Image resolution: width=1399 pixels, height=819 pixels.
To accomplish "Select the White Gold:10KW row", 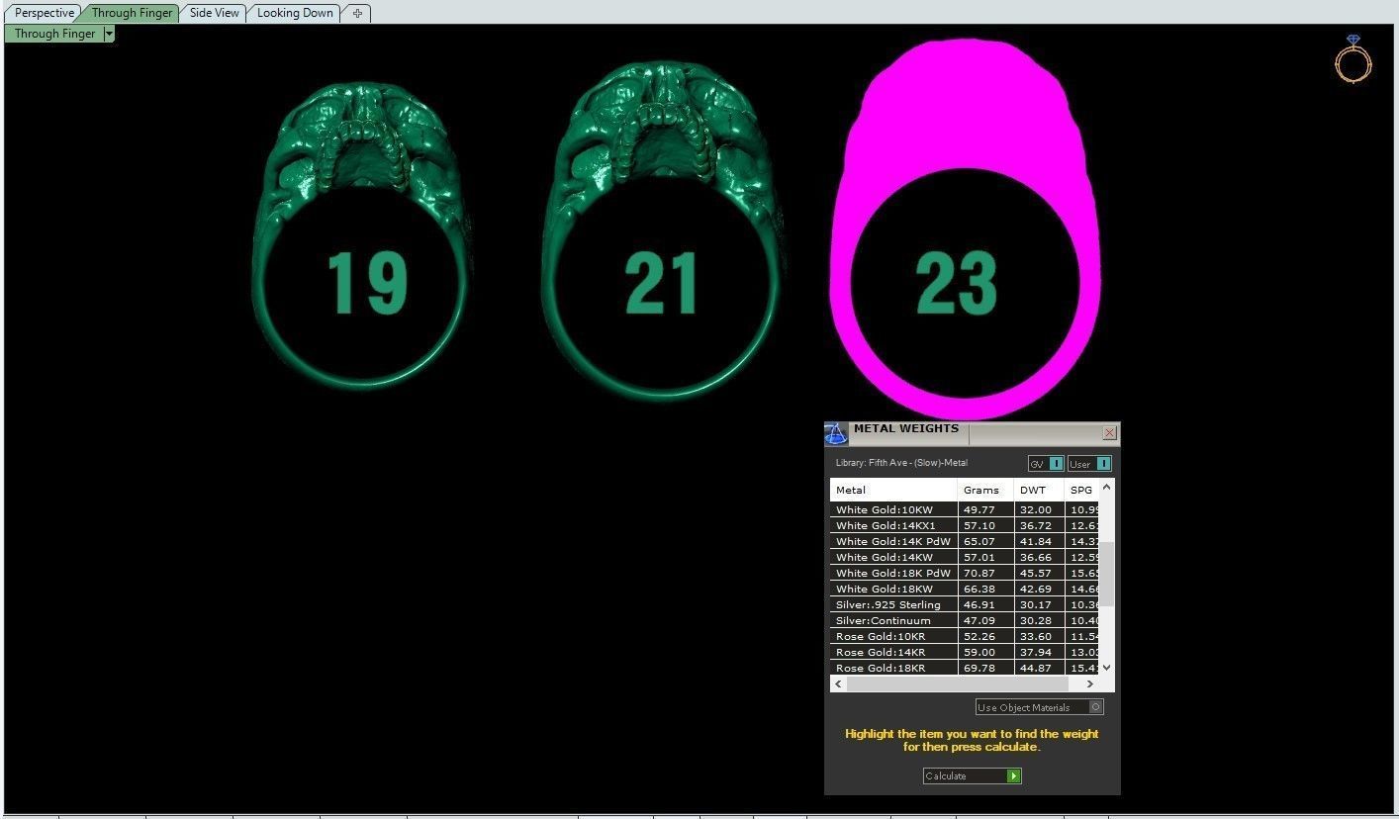I will coord(964,509).
